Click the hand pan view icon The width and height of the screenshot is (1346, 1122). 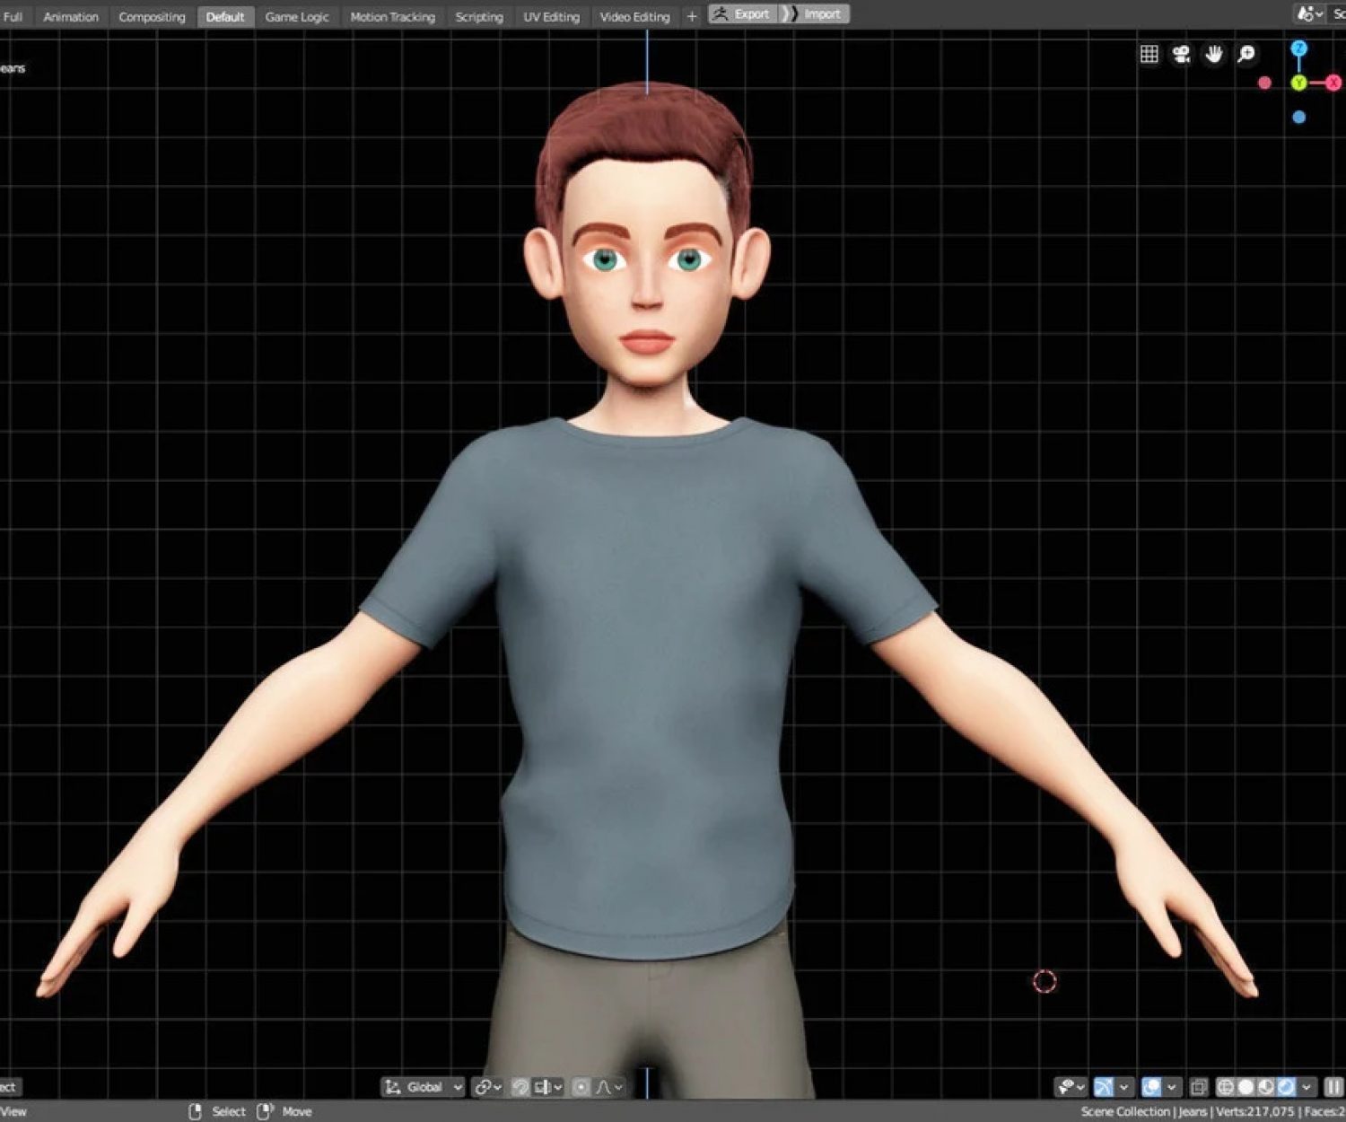pyautogui.click(x=1214, y=55)
